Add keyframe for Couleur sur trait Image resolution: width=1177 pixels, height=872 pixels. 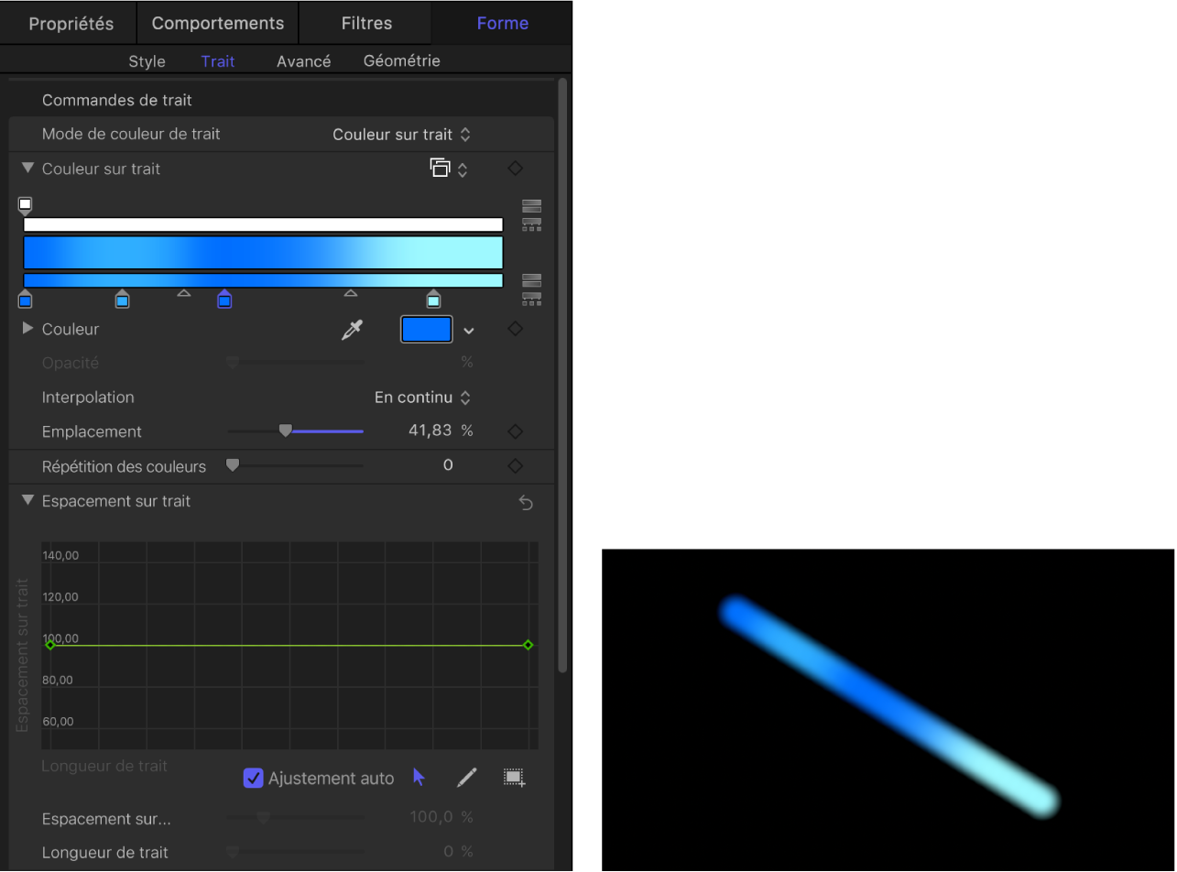pos(516,169)
